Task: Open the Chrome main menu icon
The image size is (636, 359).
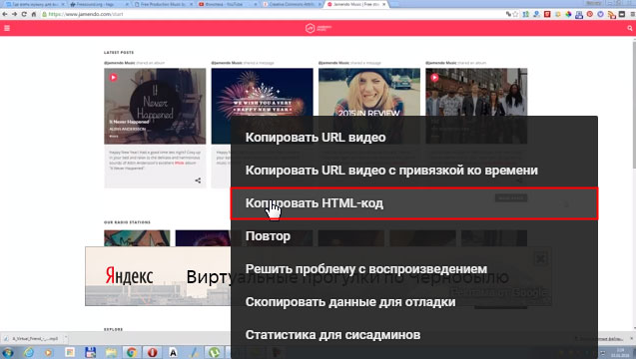Action: click(632, 14)
